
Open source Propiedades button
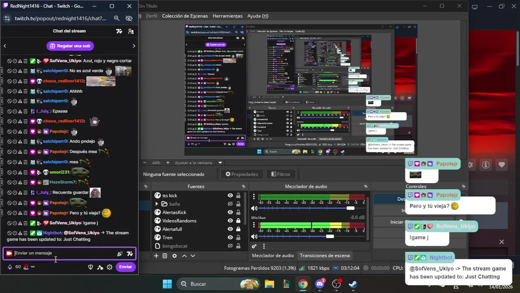(x=242, y=174)
